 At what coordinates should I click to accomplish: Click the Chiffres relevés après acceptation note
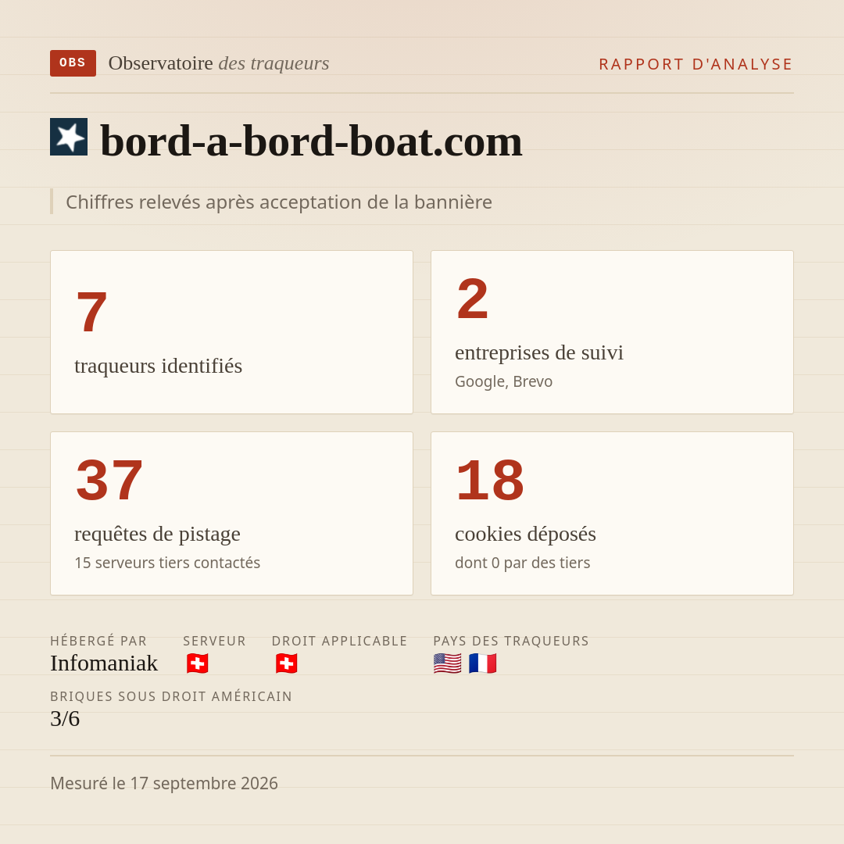click(x=279, y=202)
